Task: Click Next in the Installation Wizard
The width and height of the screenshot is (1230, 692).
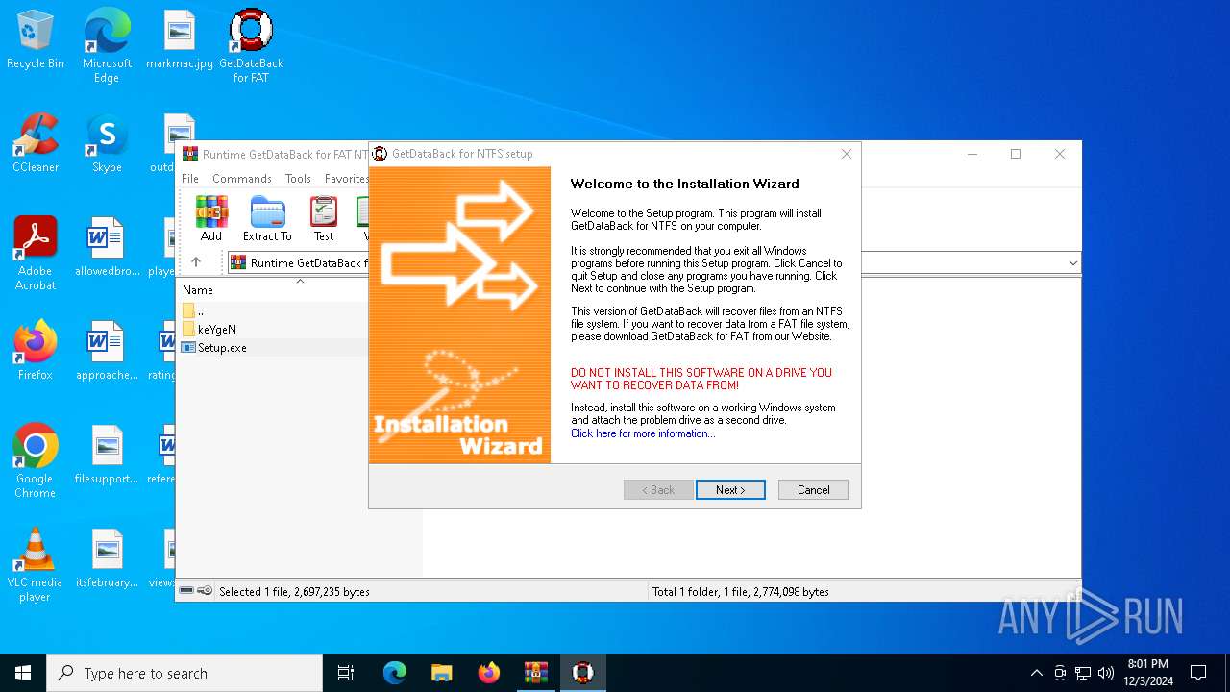Action: [730, 490]
